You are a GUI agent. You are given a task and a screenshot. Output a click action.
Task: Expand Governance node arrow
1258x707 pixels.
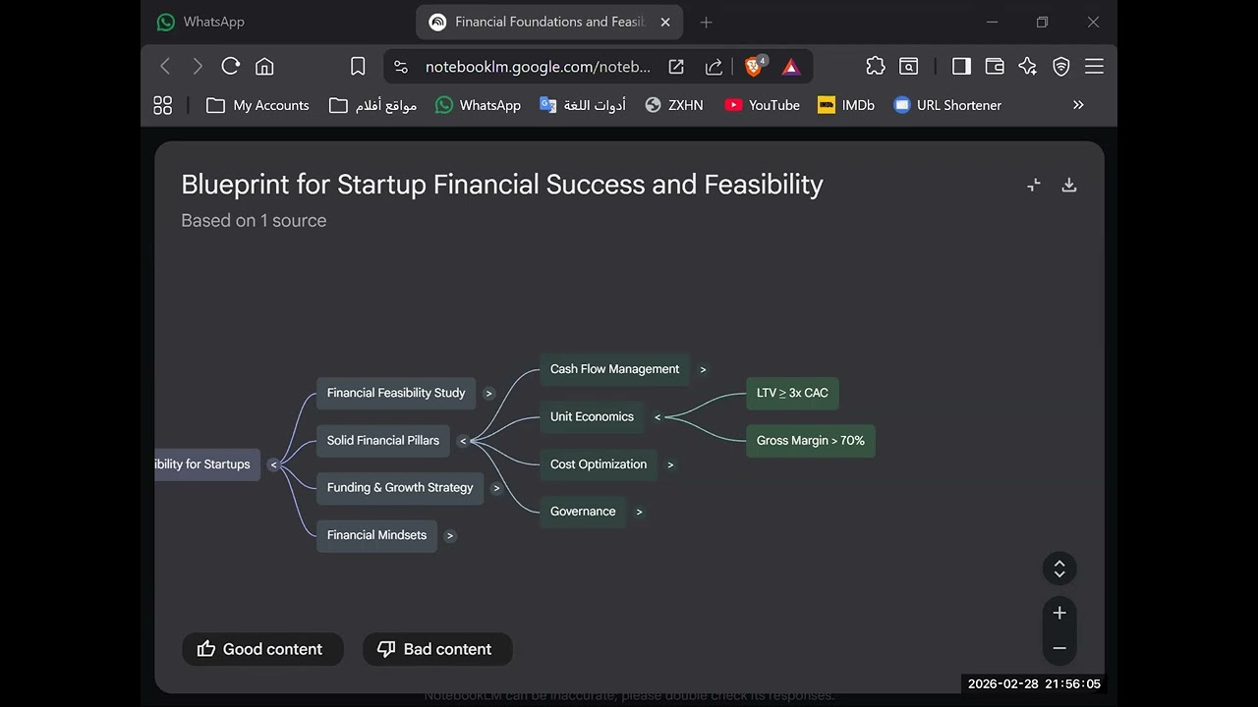click(x=639, y=512)
